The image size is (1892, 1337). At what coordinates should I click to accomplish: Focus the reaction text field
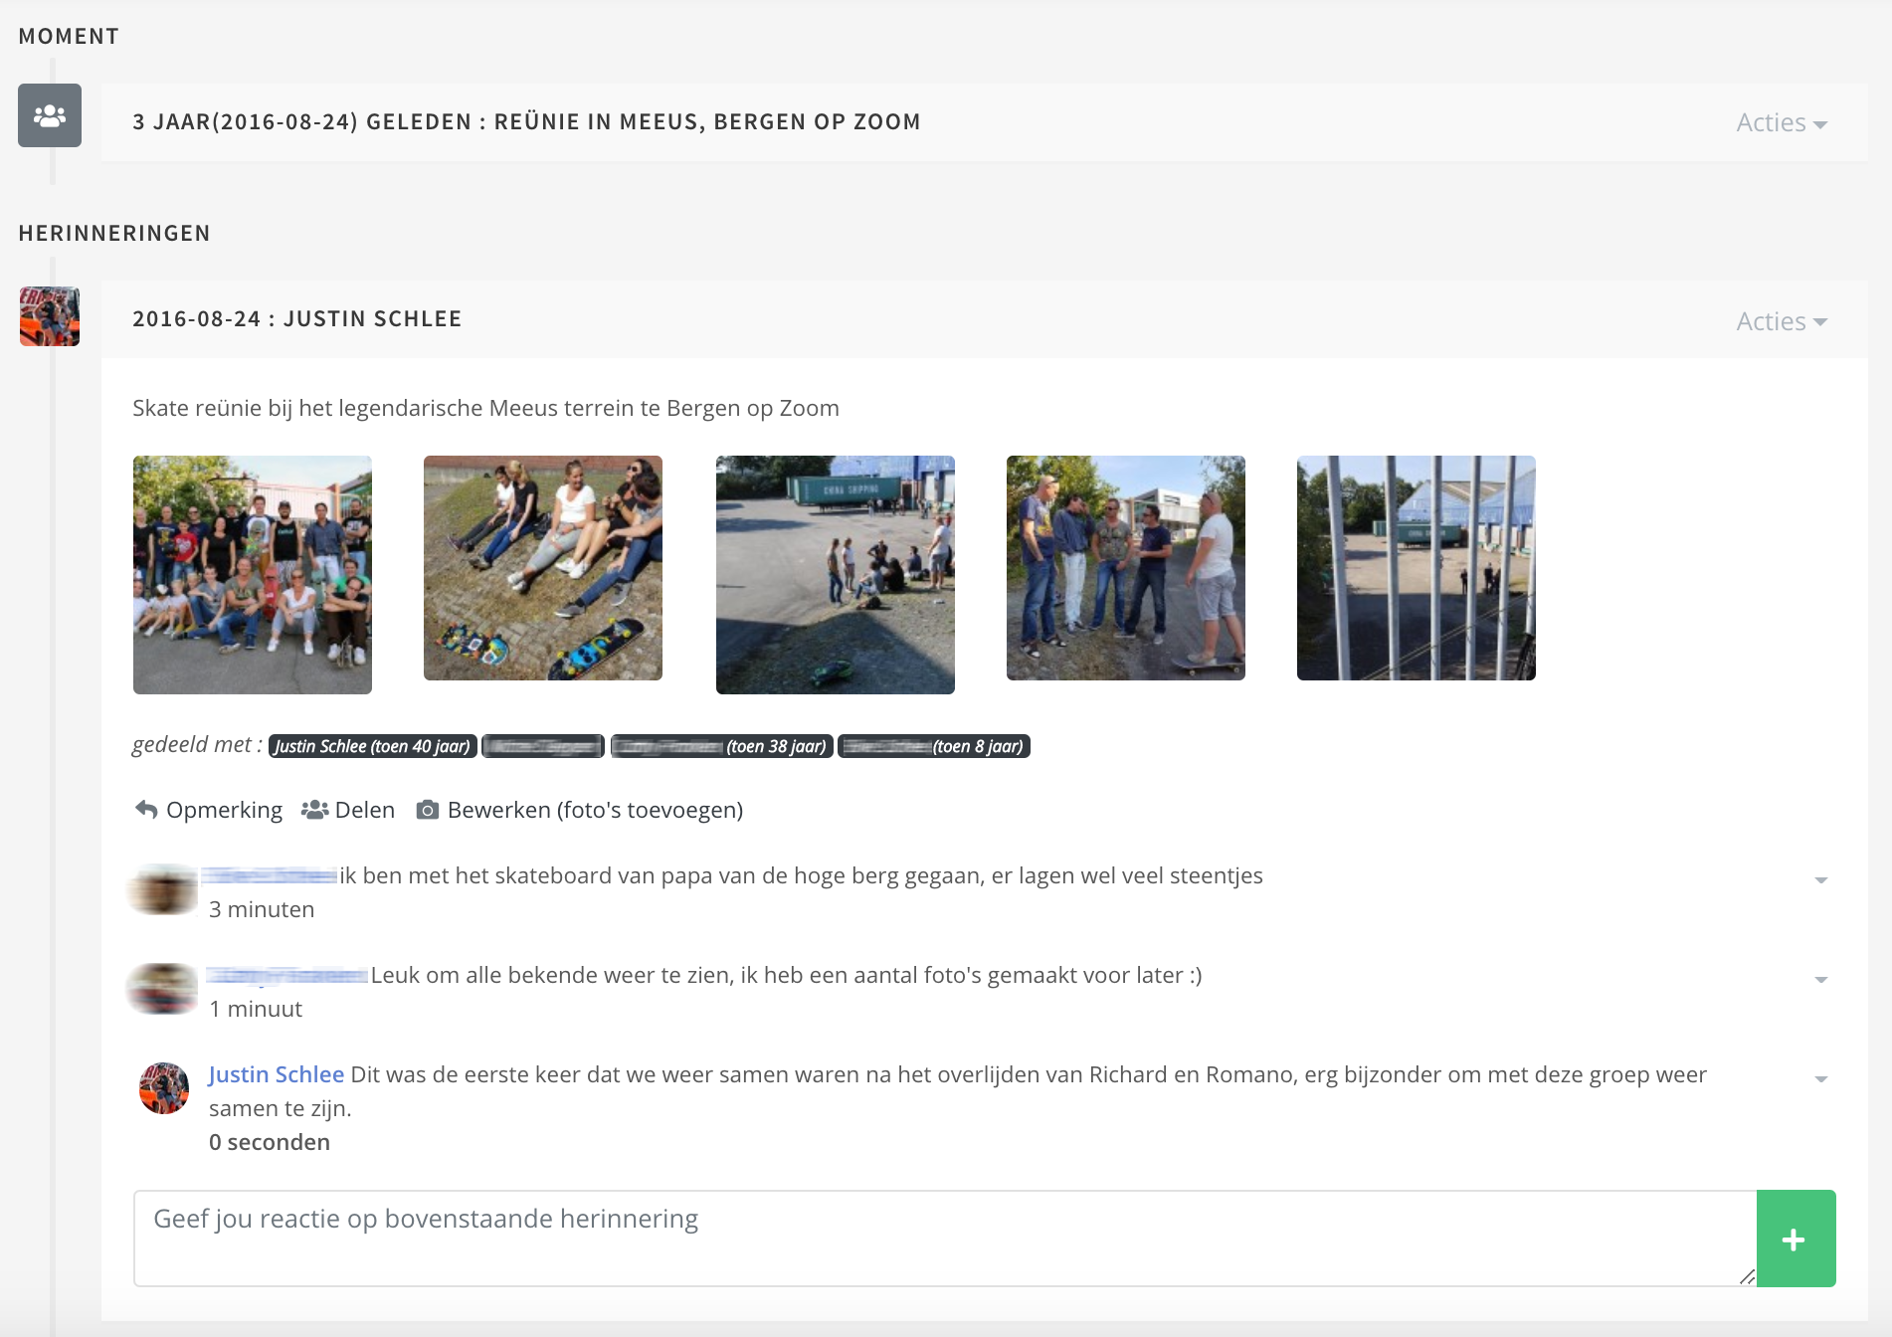pos(944,1238)
